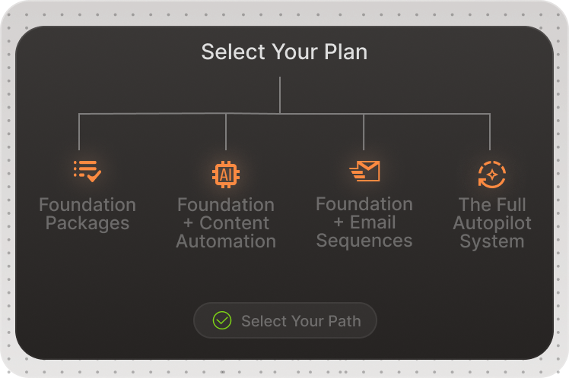The height and width of the screenshot is (378, 569).
Task: Click the word Autopilot in the last plan
Action: pyautogui.click(x=491, y=223)
